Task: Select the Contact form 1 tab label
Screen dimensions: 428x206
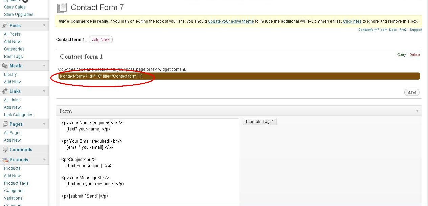Action: pyautogui.click(x=70, y=40)
